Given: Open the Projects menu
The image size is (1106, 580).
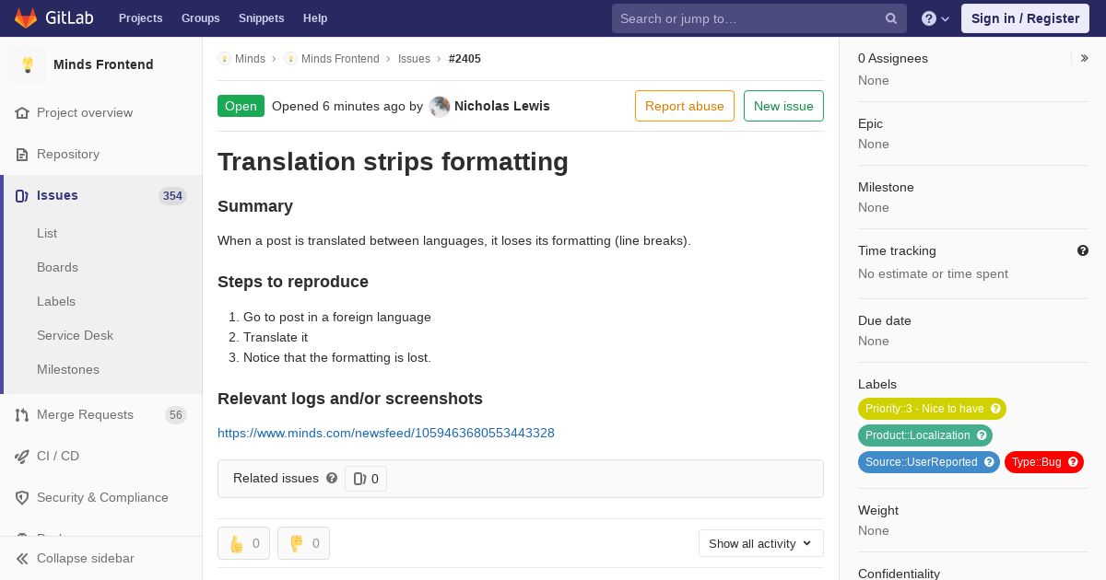Looking at the screenshot, I should 141,18.
